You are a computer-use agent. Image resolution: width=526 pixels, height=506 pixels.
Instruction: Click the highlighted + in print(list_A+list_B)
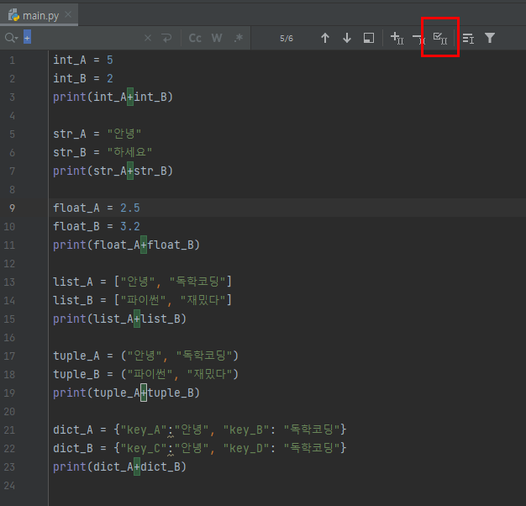click(x=137, y=319)
